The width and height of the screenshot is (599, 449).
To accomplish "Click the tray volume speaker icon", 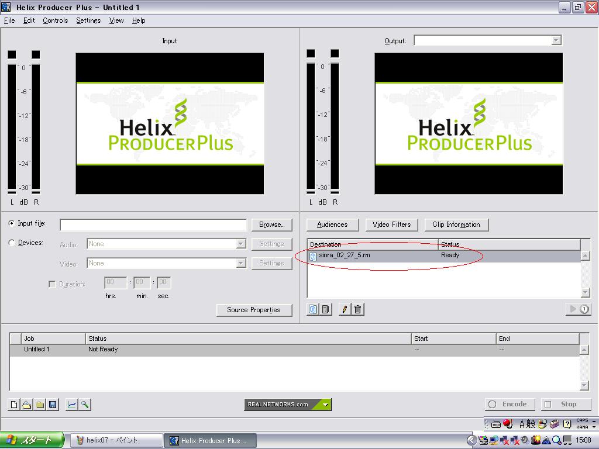I will tap(524, 440).
